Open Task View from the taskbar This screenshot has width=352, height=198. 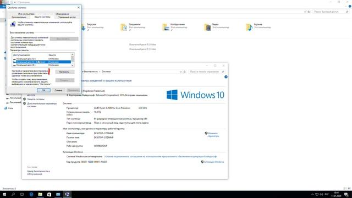[22, 194]
